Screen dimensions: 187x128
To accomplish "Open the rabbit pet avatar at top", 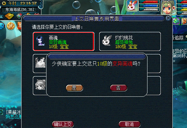I will [x=132, y=6].
